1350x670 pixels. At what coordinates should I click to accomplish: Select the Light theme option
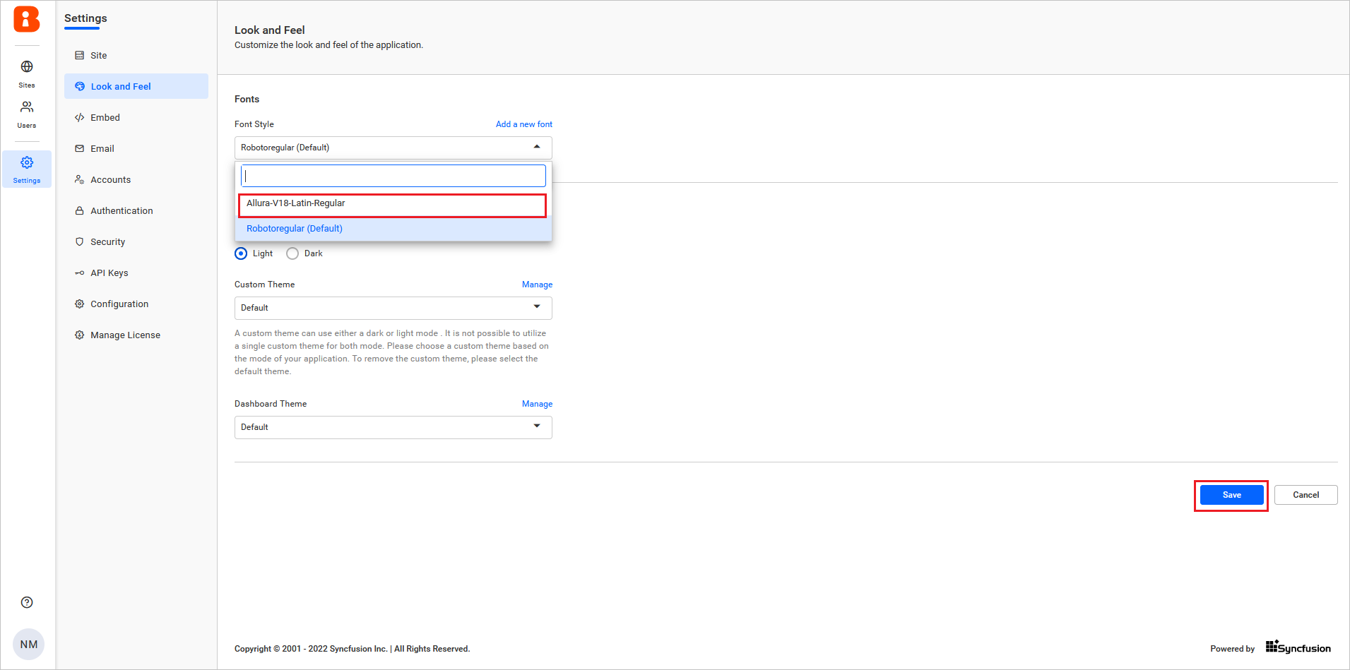coord(241,253)
